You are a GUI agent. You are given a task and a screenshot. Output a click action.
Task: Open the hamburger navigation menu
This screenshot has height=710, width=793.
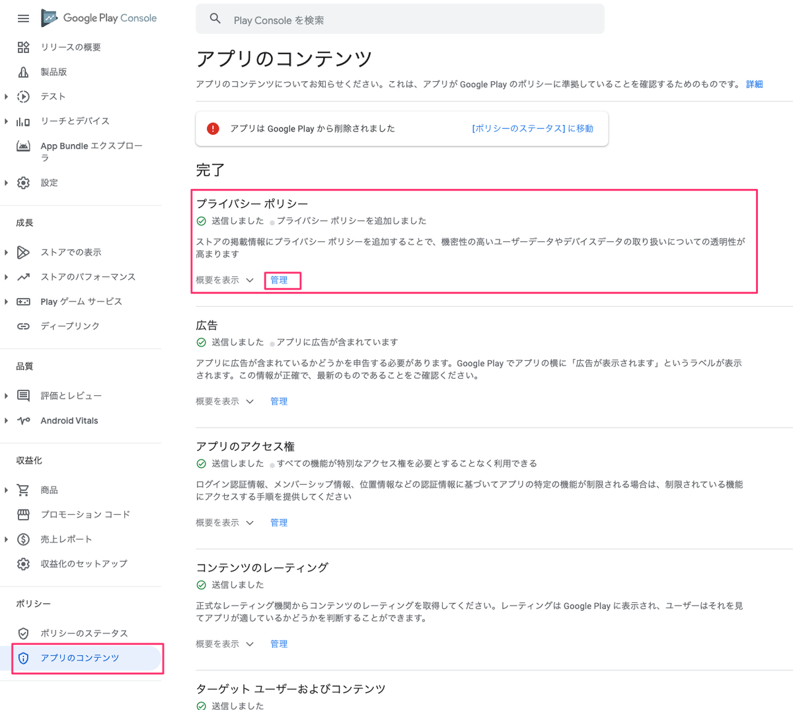23,19
